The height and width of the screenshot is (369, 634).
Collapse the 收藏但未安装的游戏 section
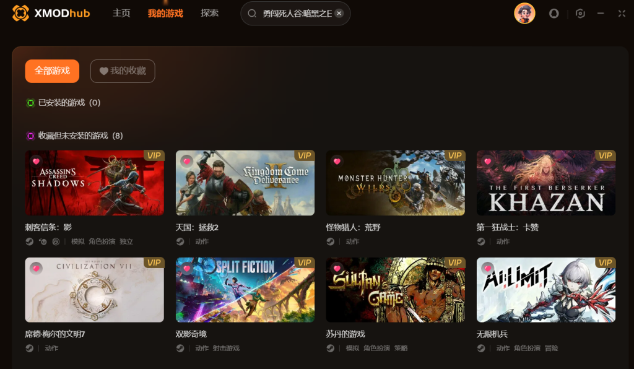74,136
